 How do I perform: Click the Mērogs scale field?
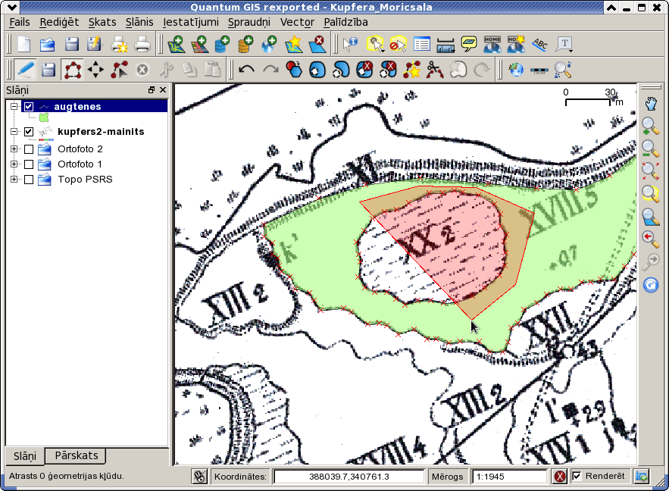pos(509,476)
